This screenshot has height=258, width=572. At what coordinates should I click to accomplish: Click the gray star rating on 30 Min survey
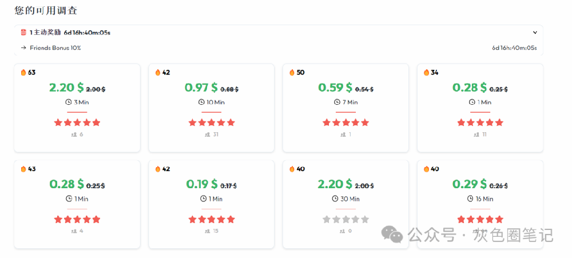pyautogui.click(x=345, y=219)
